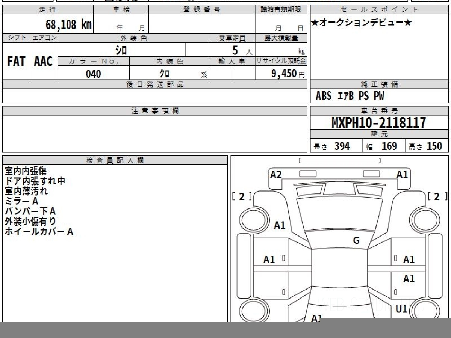This screenshot has height=338, width=451.
Task: Click the U1 dent mark on diagram
Action: coord(402,309)
